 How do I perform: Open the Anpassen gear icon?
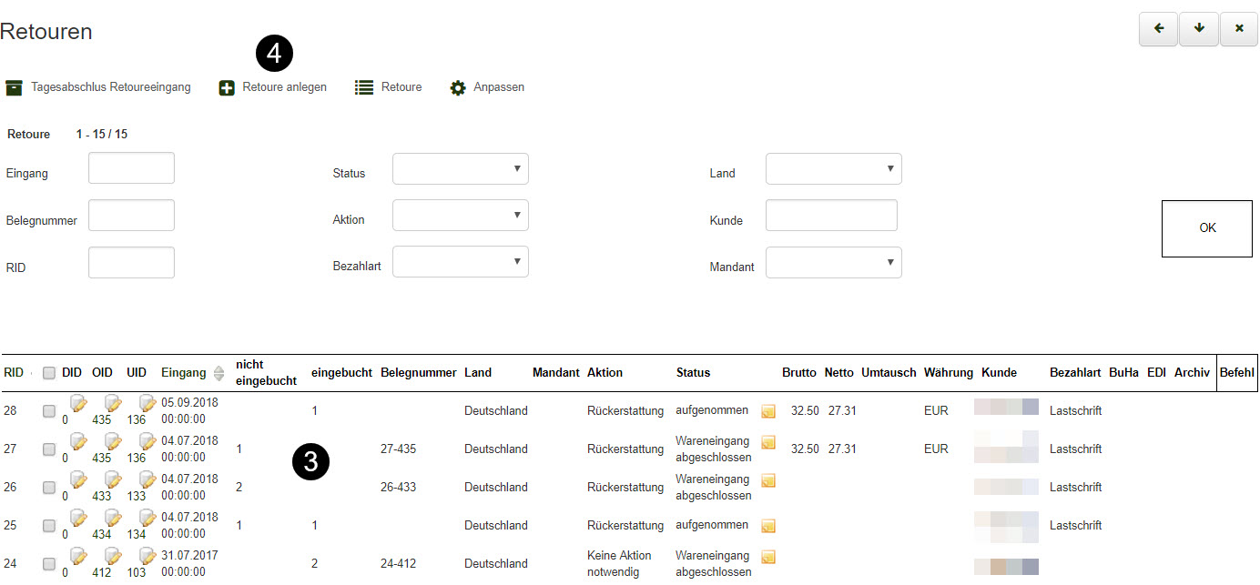pyautogui.click(x=458, y=88)
